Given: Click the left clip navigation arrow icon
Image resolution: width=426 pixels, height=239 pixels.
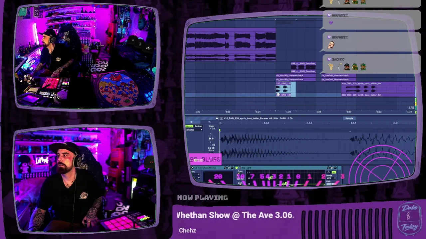Looking at the screenshot, I should (191, 122).
